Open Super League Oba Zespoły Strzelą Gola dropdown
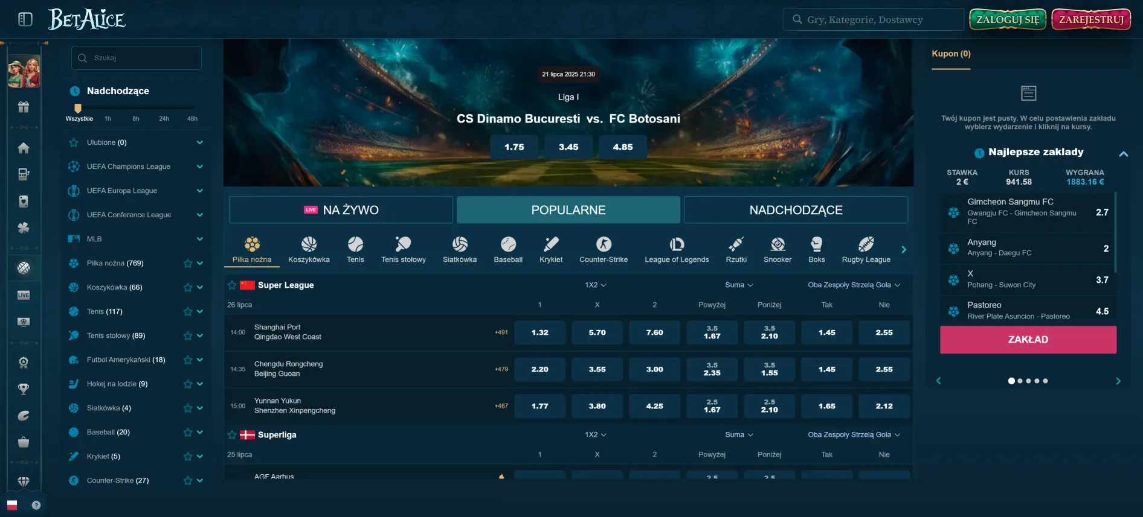The height and width of the screenshot is (517, 1143). [854, 285]
